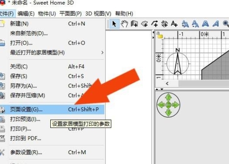The height and width of the screenshot is (164, 229).
Task: Open the 帮助(H) menu
Action: coord(124,14)
